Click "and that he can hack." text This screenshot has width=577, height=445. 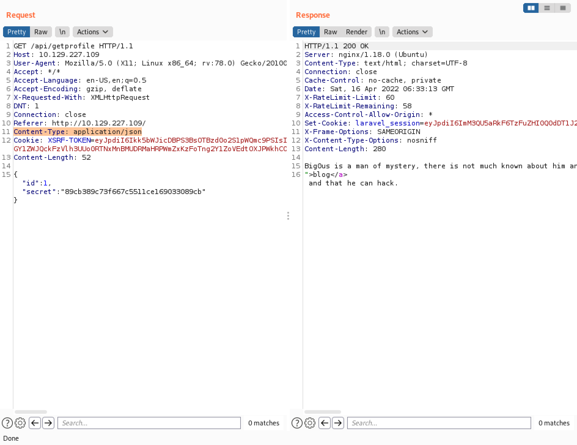point(353,183)
